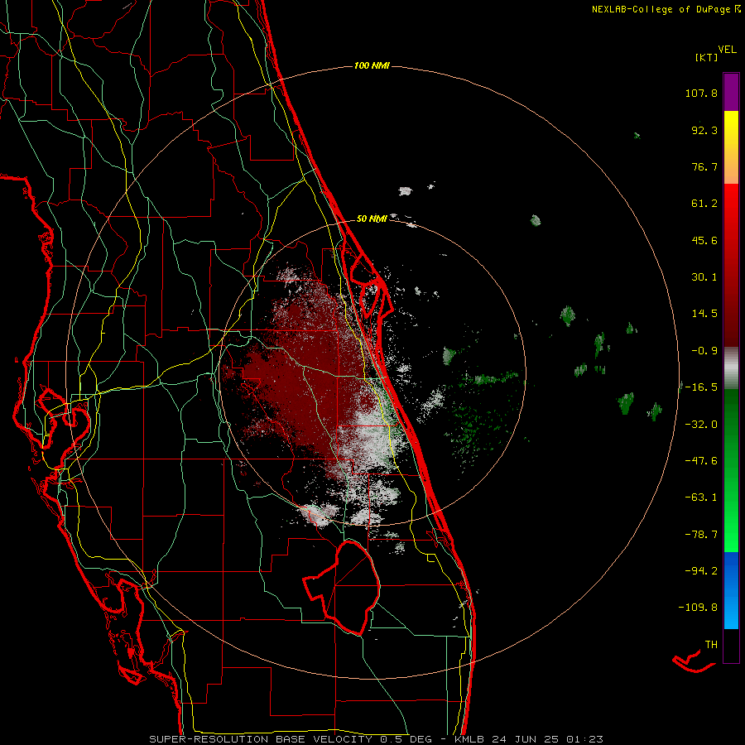Pick the green segment of the color bar
745x745 pixels.
pyautogui.click(x=731, y=470)
